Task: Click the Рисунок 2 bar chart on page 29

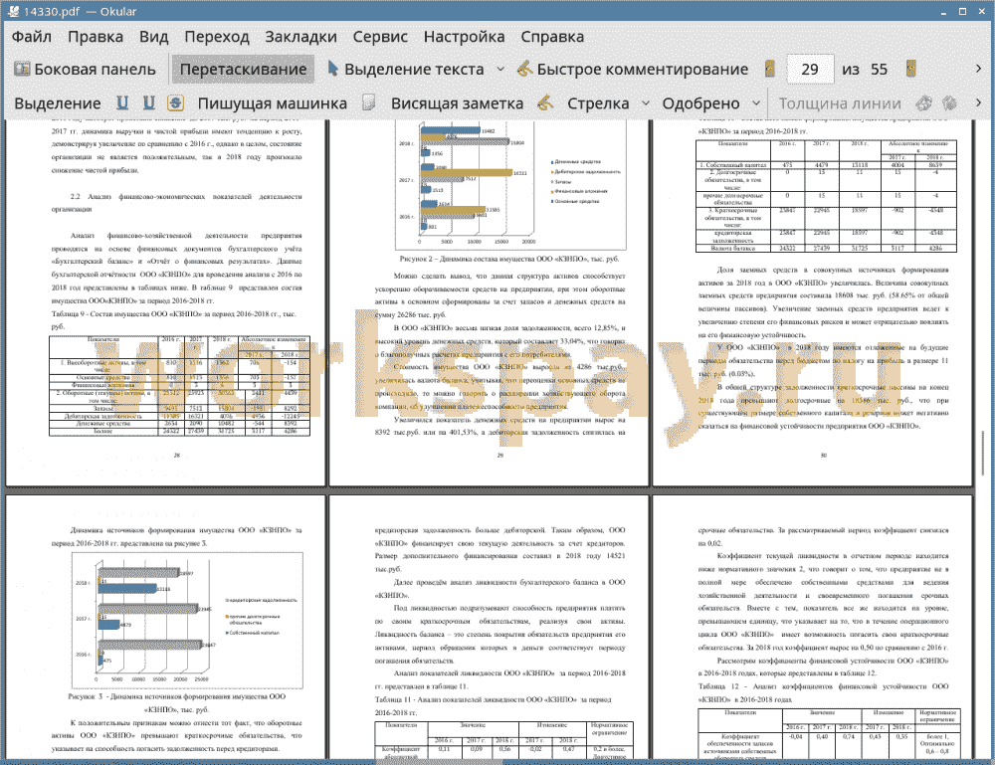Action: pos(510,185)
